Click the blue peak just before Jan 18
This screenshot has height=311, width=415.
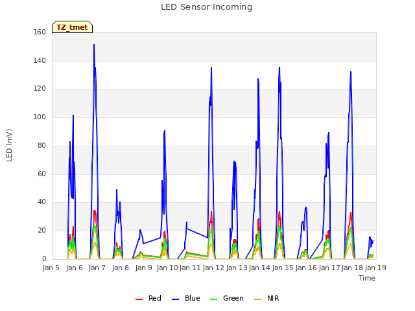tap(351, 72)
